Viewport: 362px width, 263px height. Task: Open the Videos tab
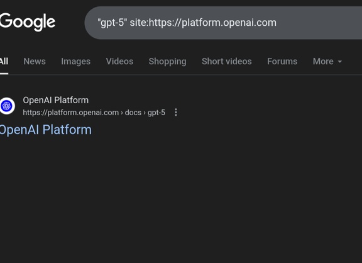[119, 61]
